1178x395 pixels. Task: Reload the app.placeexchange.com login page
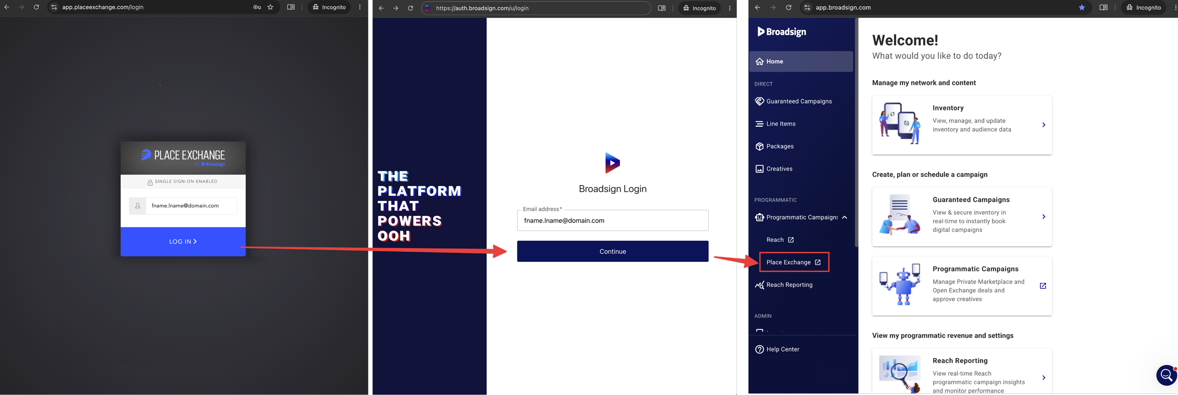point(36,7)
